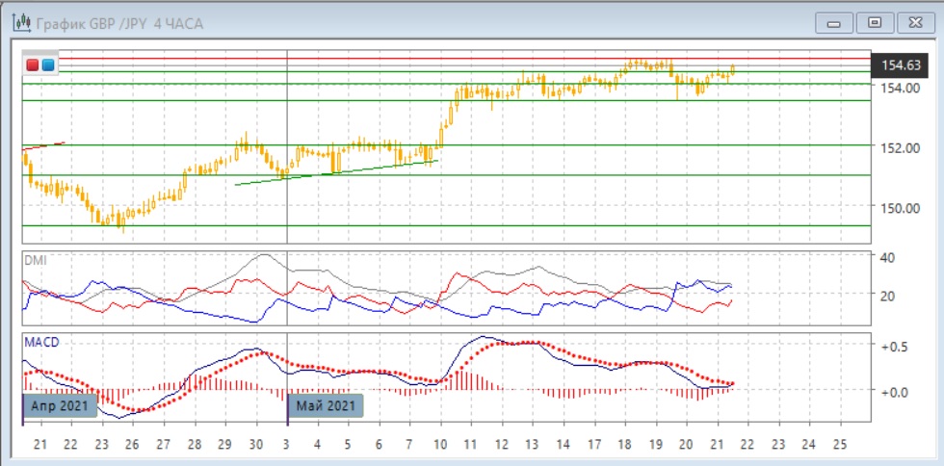Minimize the GBP/JPY chart window

(x=835, y=22)
